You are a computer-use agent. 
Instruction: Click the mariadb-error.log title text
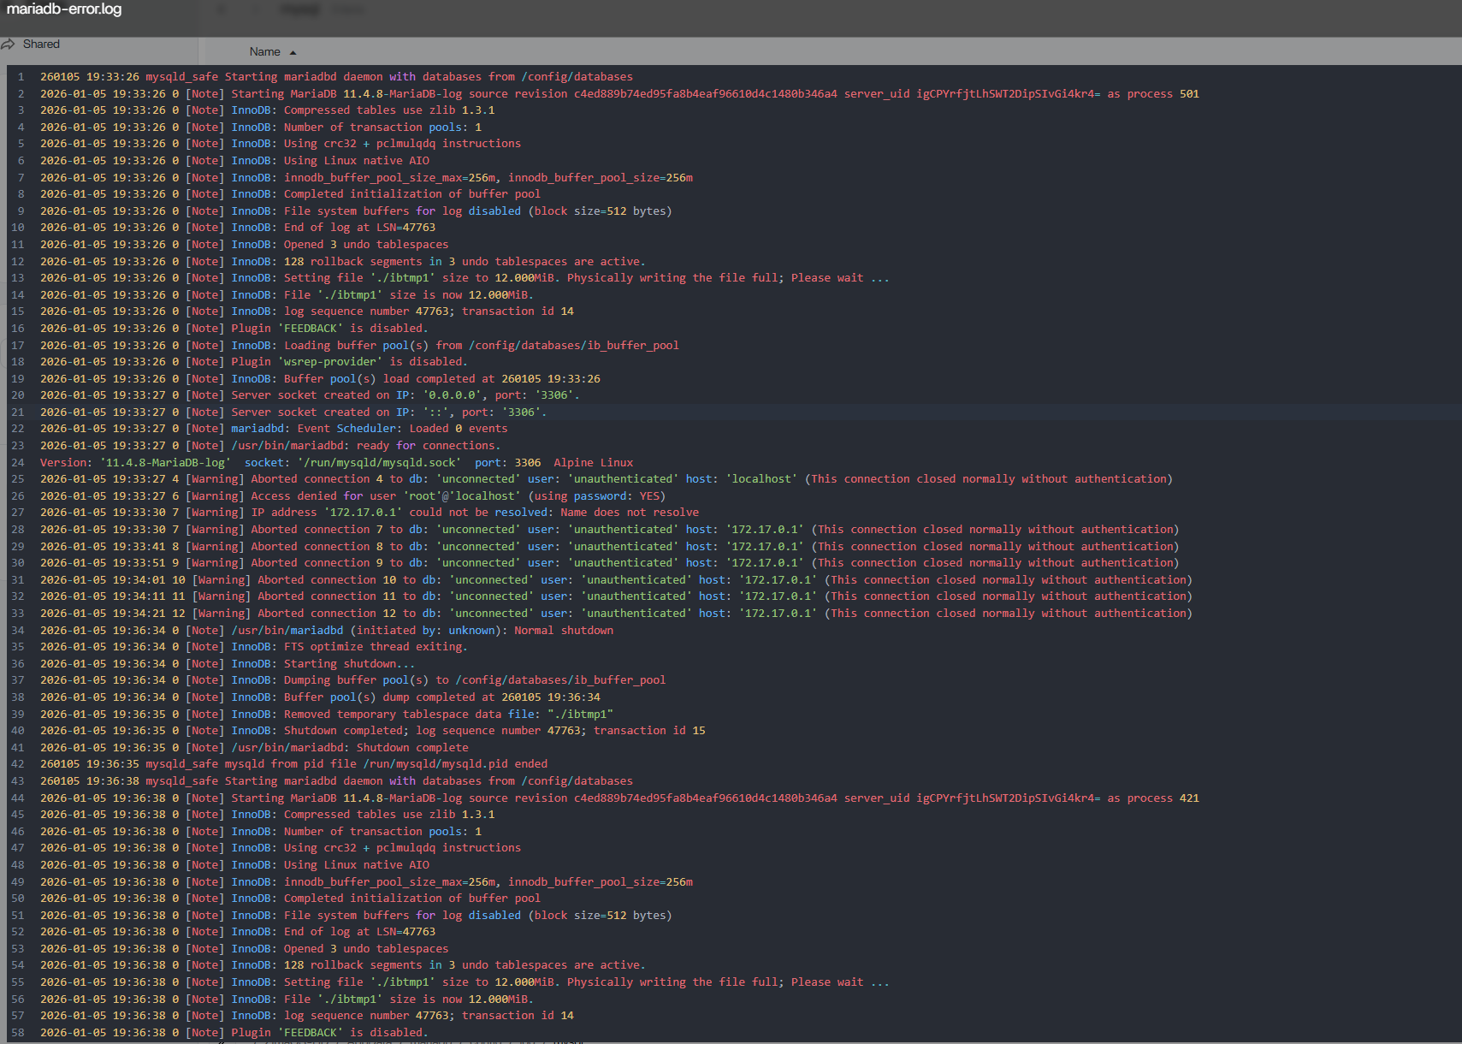click(x=64, y=9)
